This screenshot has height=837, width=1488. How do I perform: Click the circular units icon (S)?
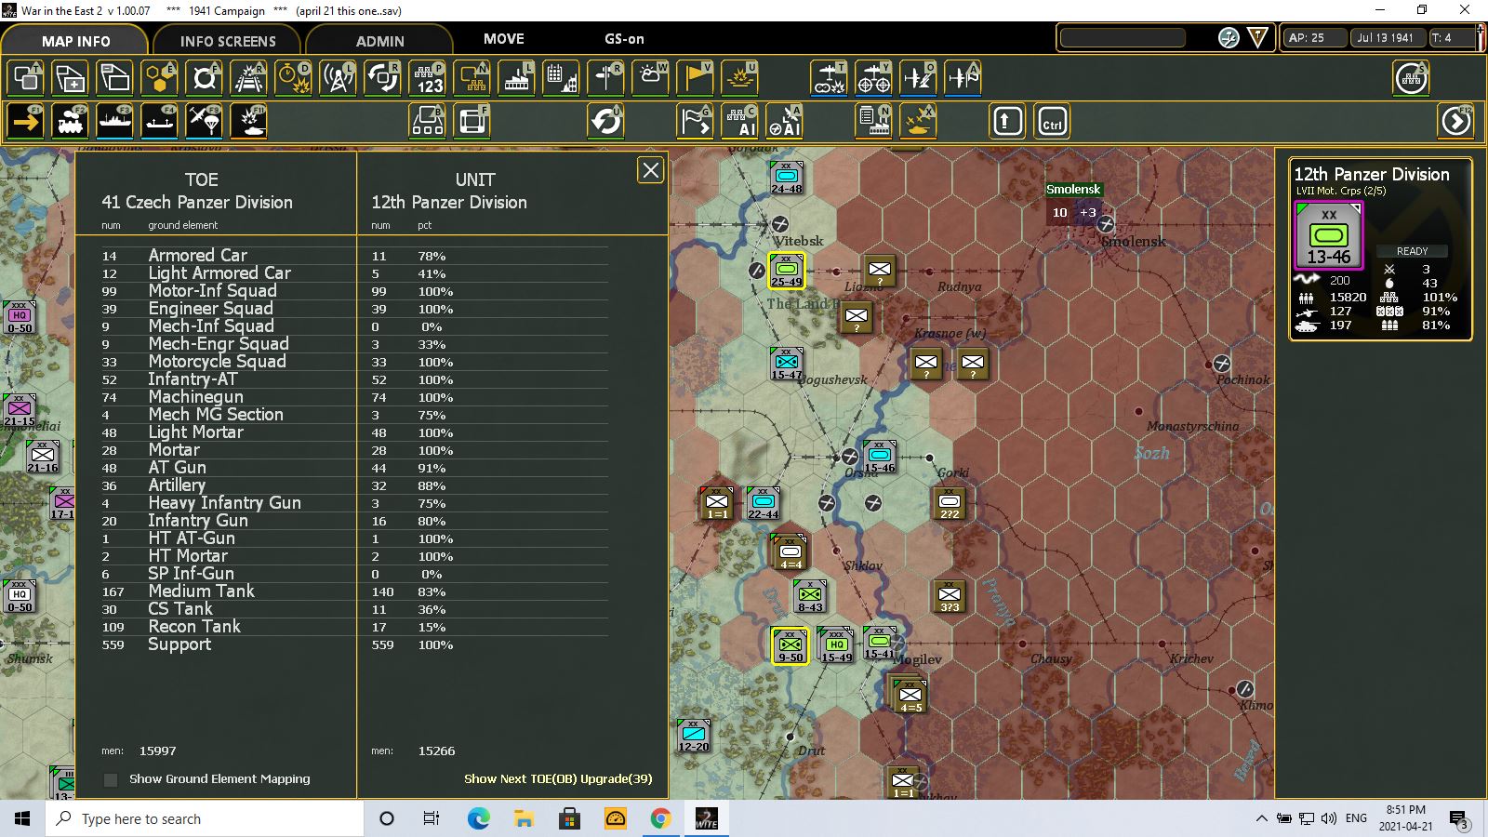1411,78
